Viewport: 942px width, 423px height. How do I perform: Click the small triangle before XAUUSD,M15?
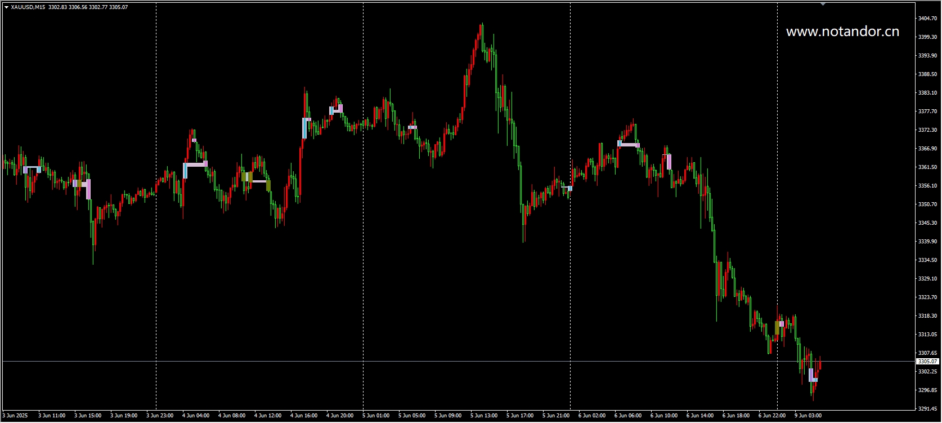[6, 7]
